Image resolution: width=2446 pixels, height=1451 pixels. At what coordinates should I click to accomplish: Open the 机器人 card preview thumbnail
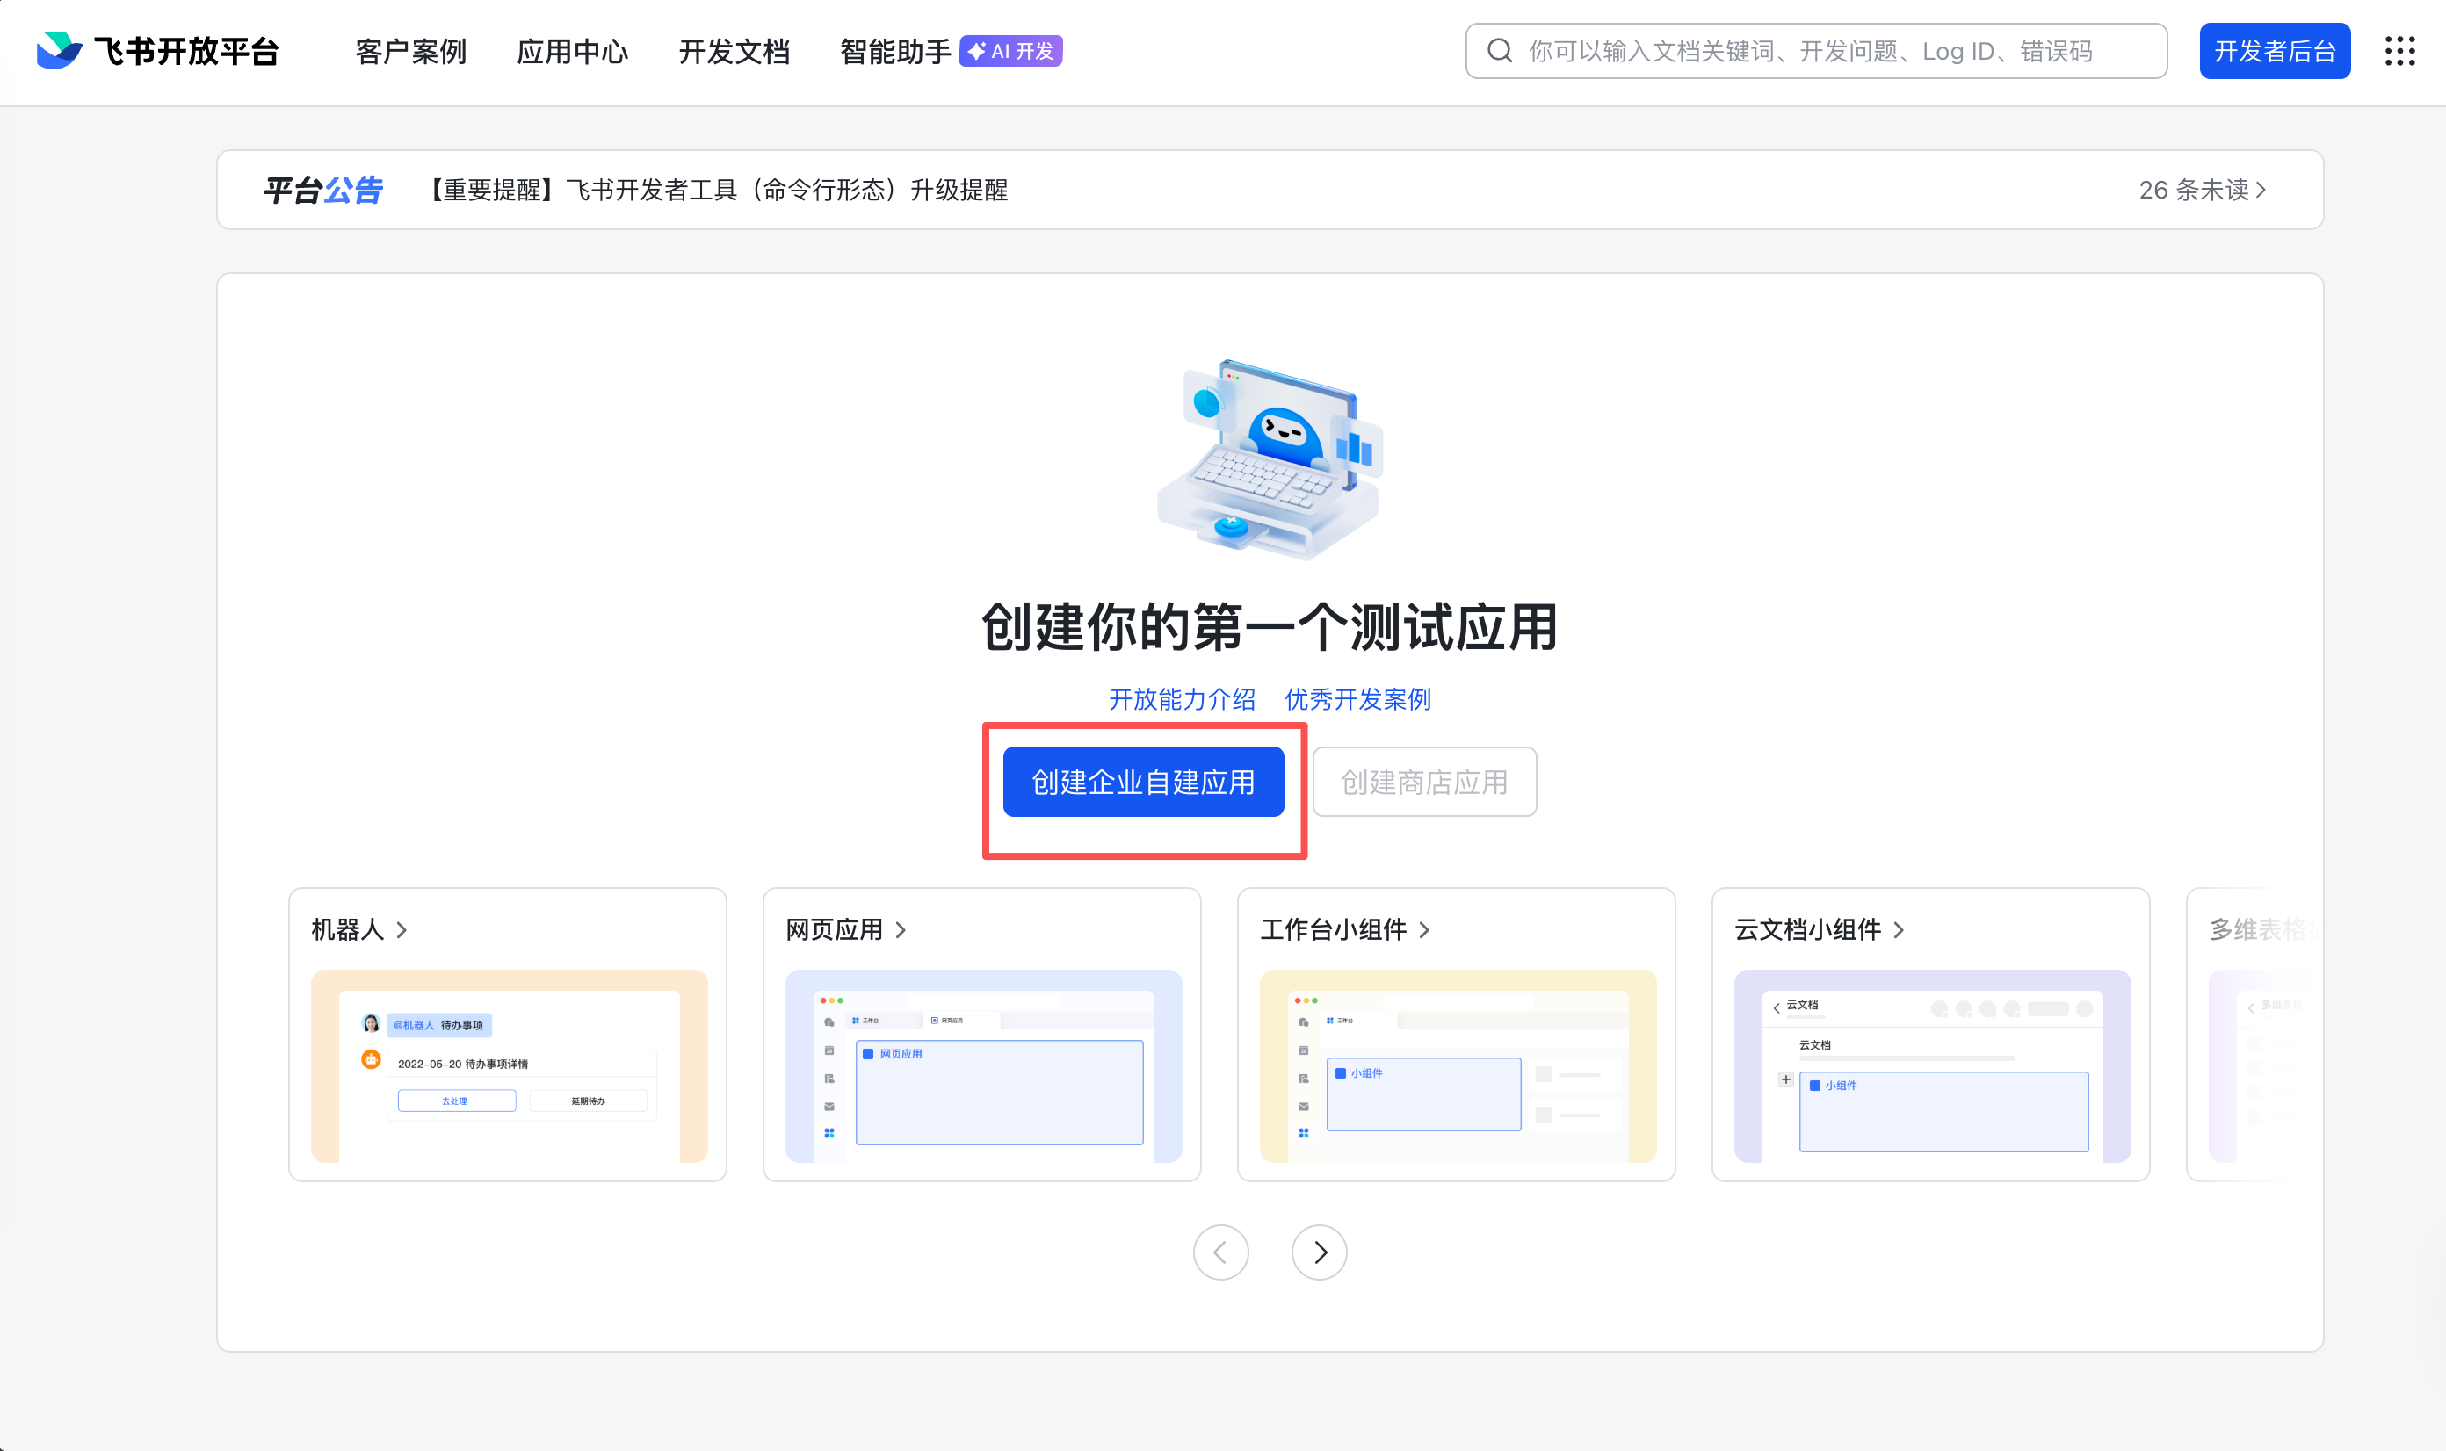click(509, 1065)
